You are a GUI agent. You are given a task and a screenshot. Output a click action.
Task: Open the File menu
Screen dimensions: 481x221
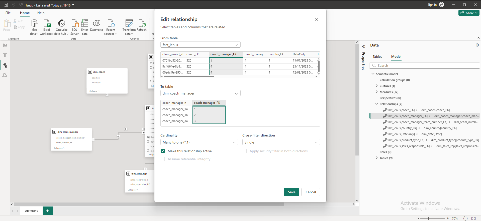[8, 13]
